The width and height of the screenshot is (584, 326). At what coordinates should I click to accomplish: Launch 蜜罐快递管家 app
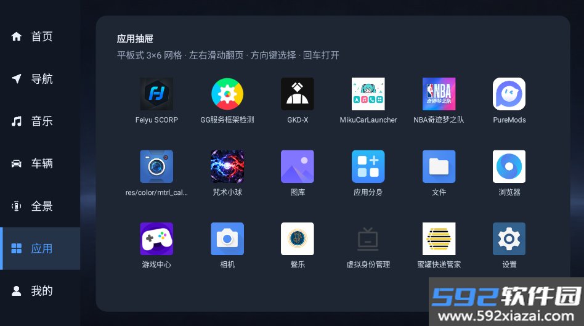439,239
